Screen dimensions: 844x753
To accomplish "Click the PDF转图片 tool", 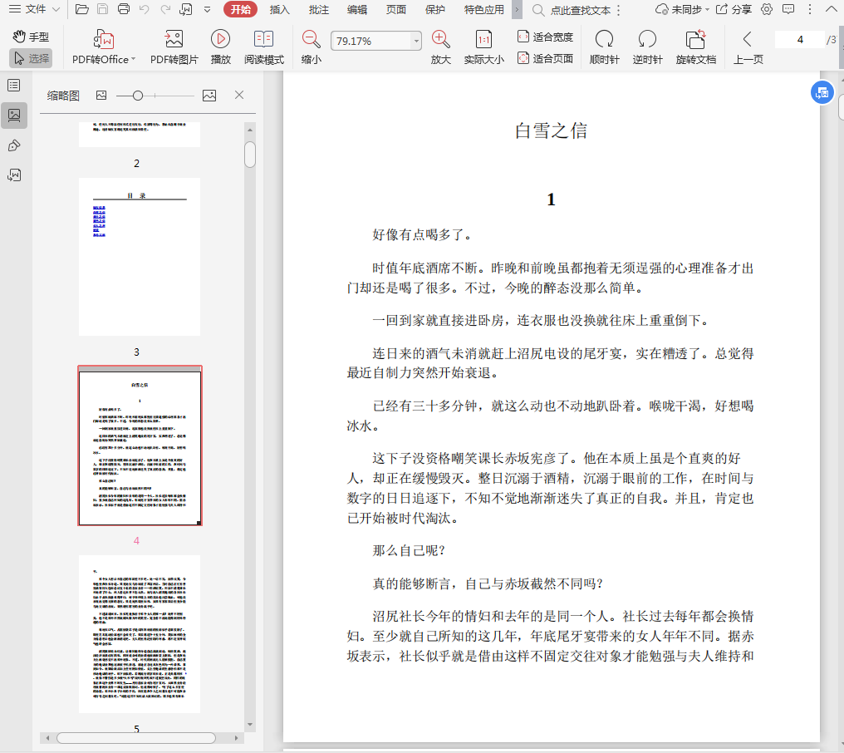I will pos(174,47).
